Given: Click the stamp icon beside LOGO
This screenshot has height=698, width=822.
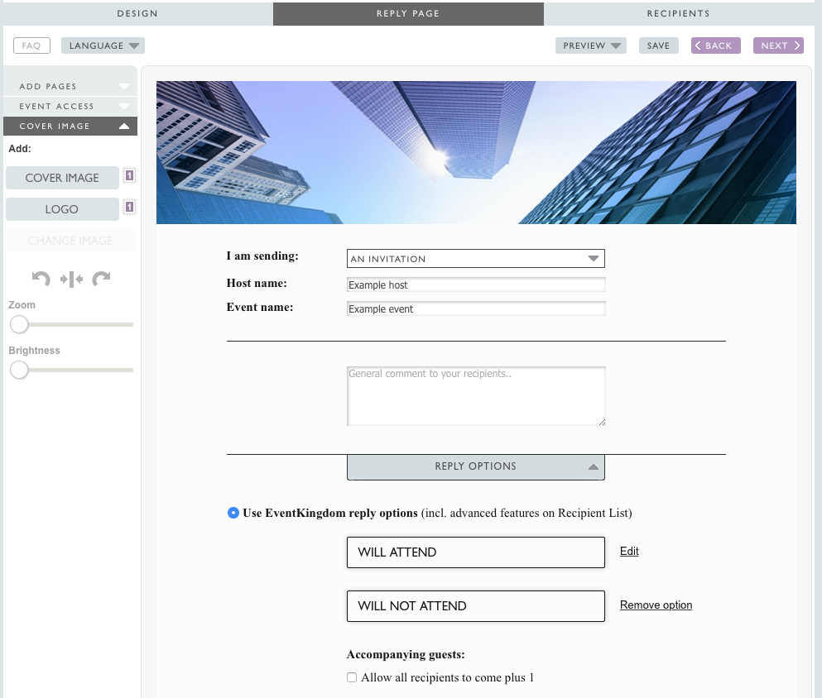Looking at the screenshot, I should (129, 207).
